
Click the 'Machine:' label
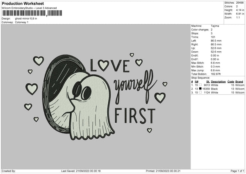pyautogui.click(x=196, y=26)
